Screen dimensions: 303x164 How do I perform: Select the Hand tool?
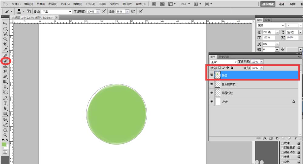pos(5,130)
